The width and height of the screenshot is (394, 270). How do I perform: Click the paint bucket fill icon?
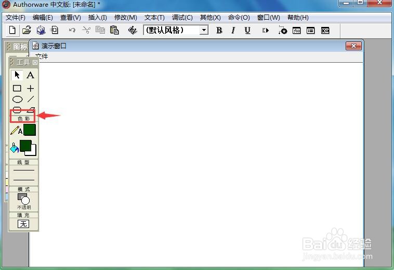point(15,148)
